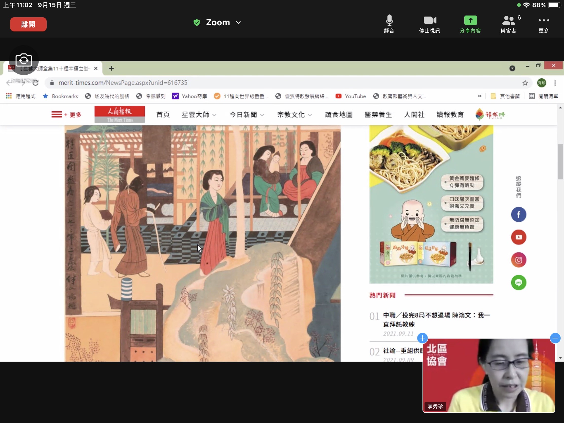This screenshot has height=423, width=564.
Task: Open the Instagram follow icon
Action: 518,260
